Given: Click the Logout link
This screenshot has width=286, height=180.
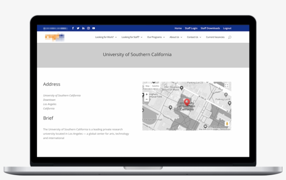Looking at the screenshot, I should [x=227, y=28].
